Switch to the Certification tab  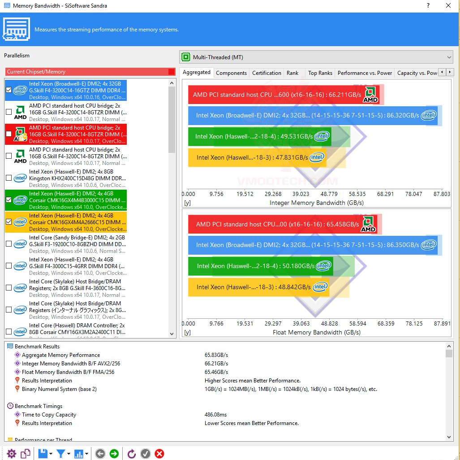click(267, 73)
